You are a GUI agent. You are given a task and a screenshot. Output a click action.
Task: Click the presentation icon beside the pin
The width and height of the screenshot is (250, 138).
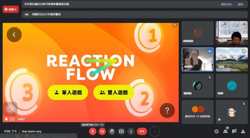coord(12,119)
